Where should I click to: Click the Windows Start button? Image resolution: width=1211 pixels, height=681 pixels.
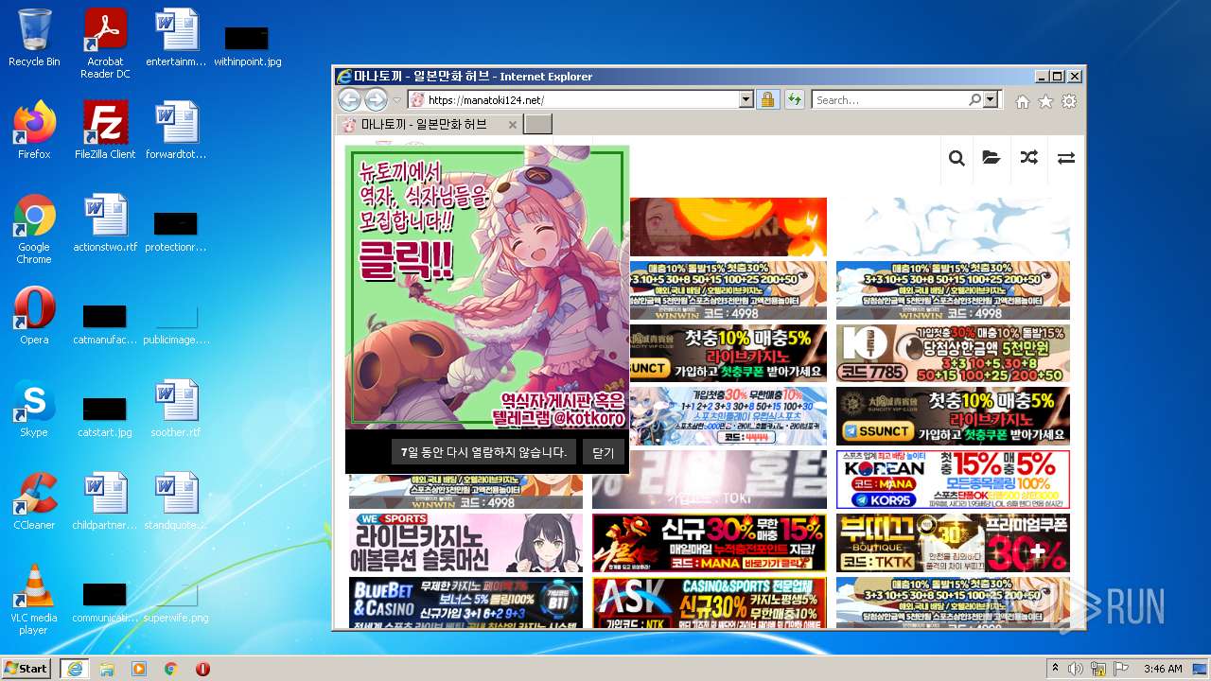[x=26, y=668]
